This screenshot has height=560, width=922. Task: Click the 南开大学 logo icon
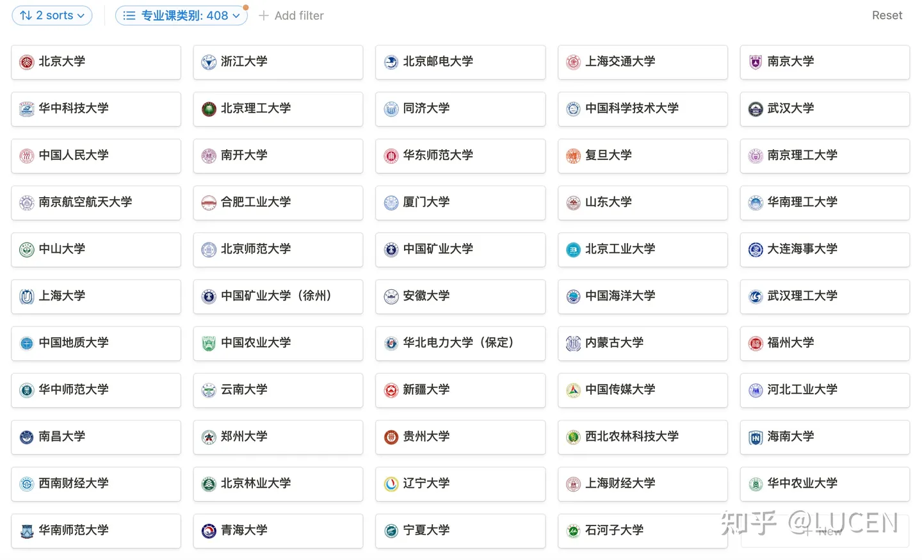coord(209,156)
